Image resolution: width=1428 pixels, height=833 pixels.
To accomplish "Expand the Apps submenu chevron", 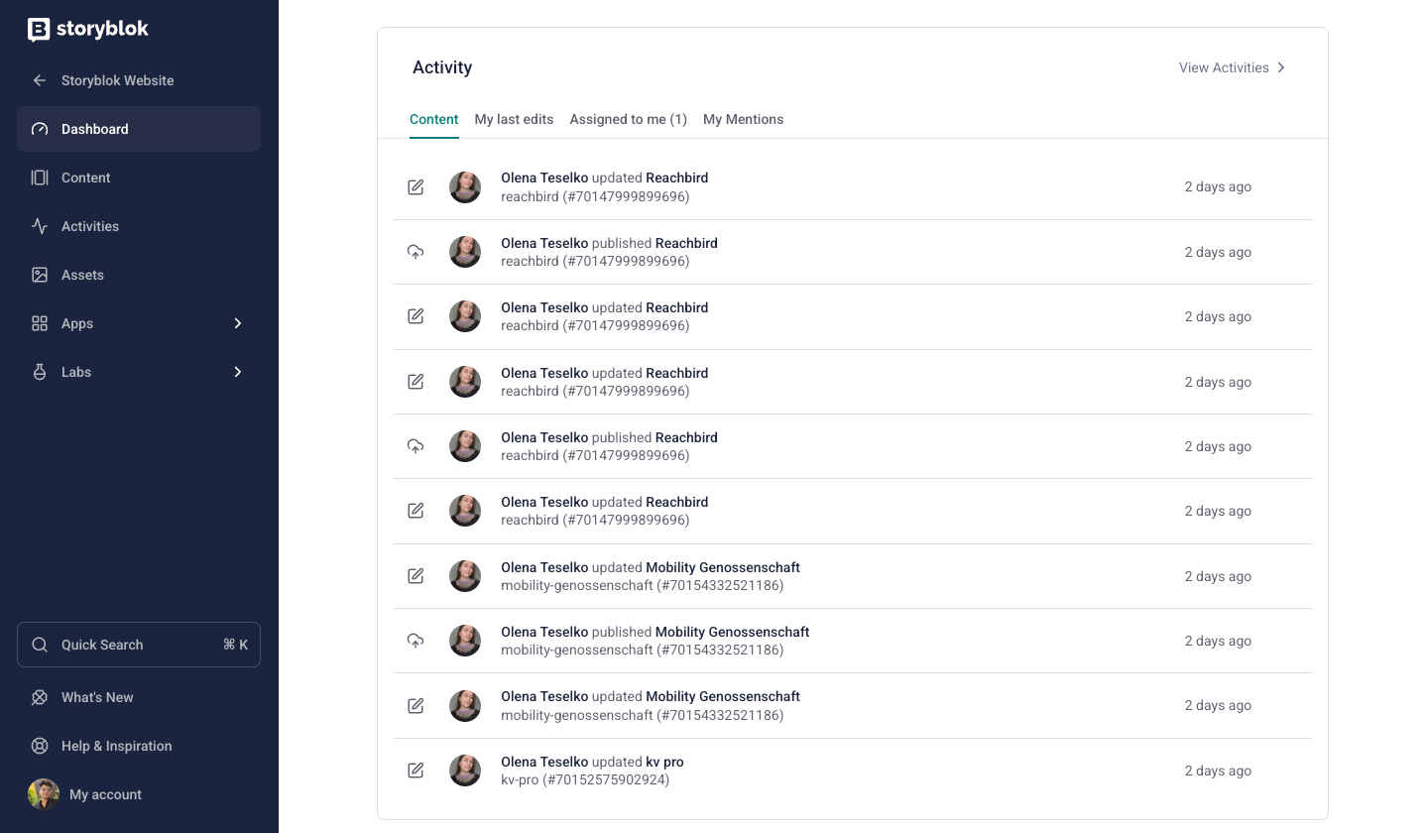I will tap(238, 323).
